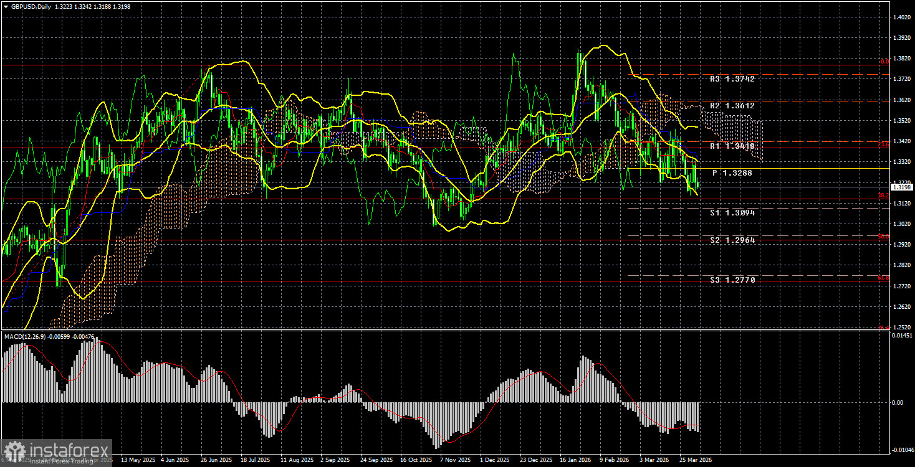Click the triangle beside the GBPUSD,Daily title
915x467 pixels.
click(x=6, y=6)
